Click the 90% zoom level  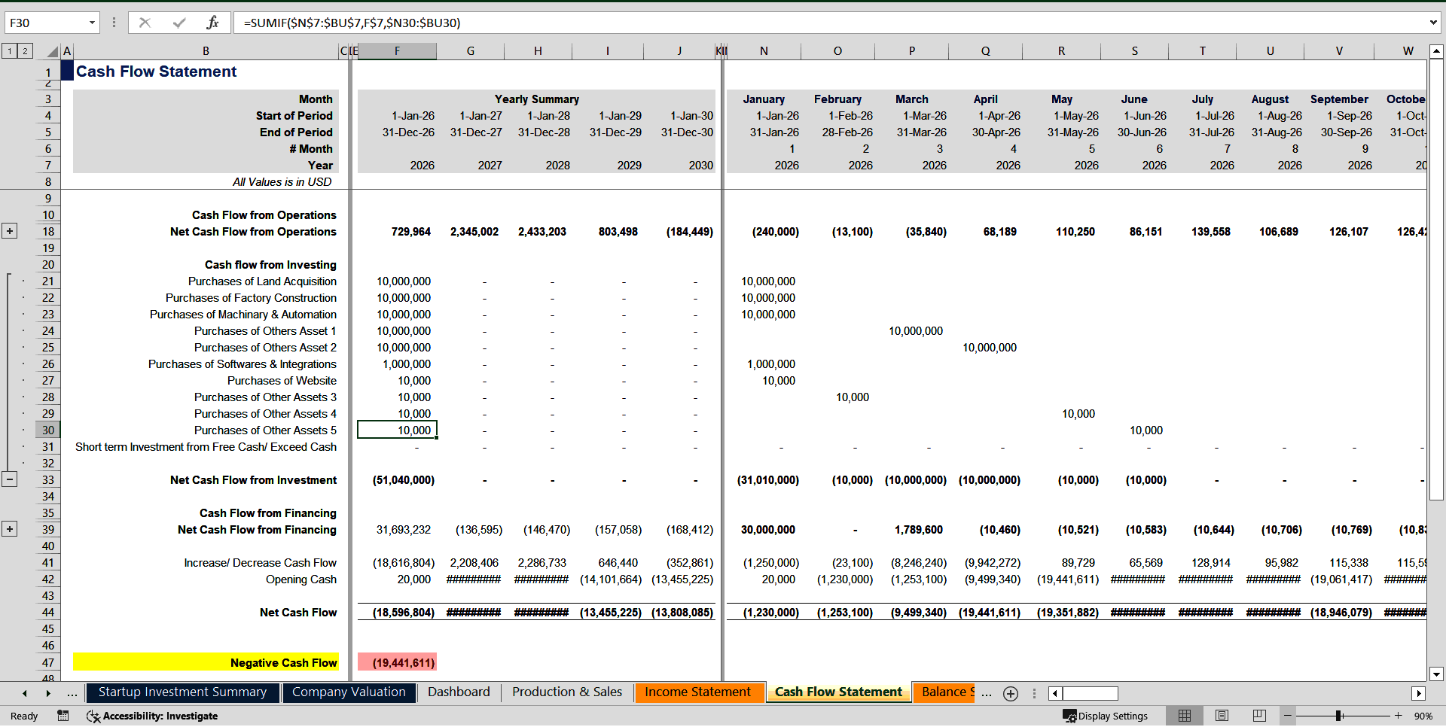click(1423, 716)
